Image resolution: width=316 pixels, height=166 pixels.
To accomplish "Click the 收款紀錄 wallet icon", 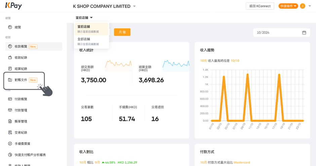I will click(x=10, y=57).
